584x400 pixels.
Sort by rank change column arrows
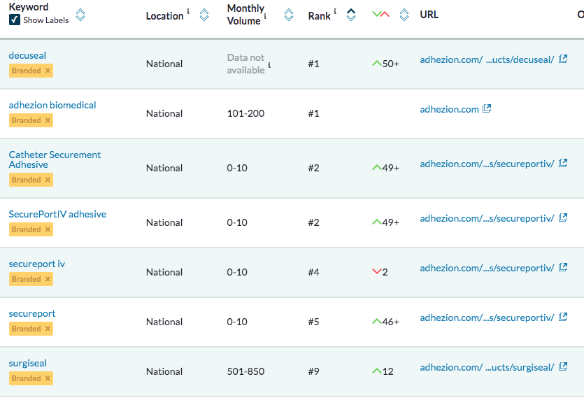[404, 15]
